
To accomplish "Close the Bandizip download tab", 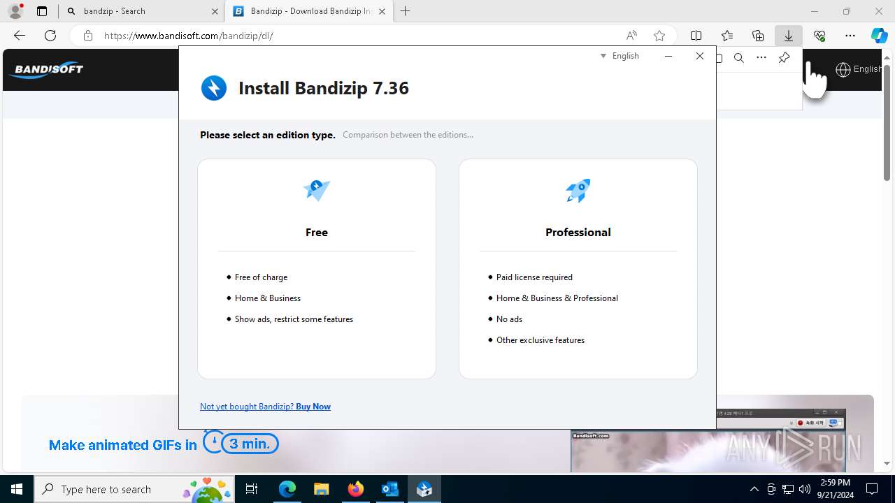I will click(x=382, y=11).
